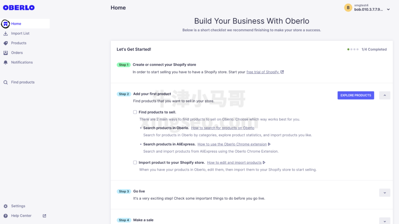
Task: Click the Home store icon in sidebar
Action: [x=5, y=24]
